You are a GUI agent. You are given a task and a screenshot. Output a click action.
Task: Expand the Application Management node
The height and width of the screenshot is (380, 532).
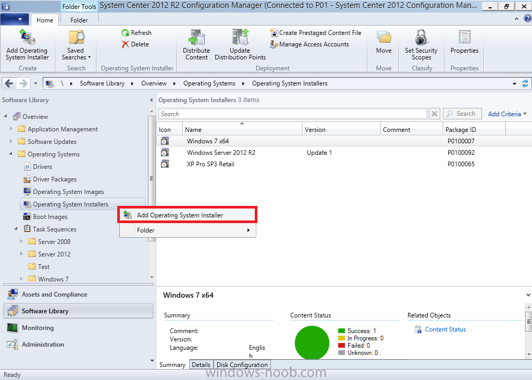pos(11,129)
